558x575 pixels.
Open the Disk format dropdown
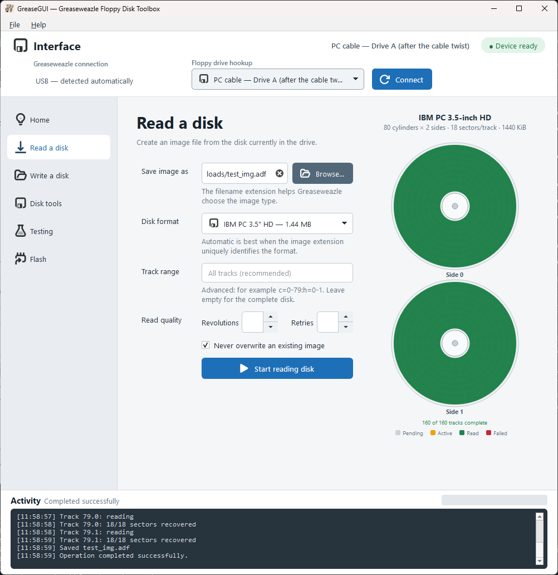[277, 223]
